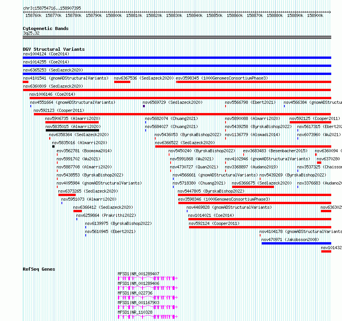
Task: Click the 3q25.32 cytogenetic band bar
Action: pos(177,37)
